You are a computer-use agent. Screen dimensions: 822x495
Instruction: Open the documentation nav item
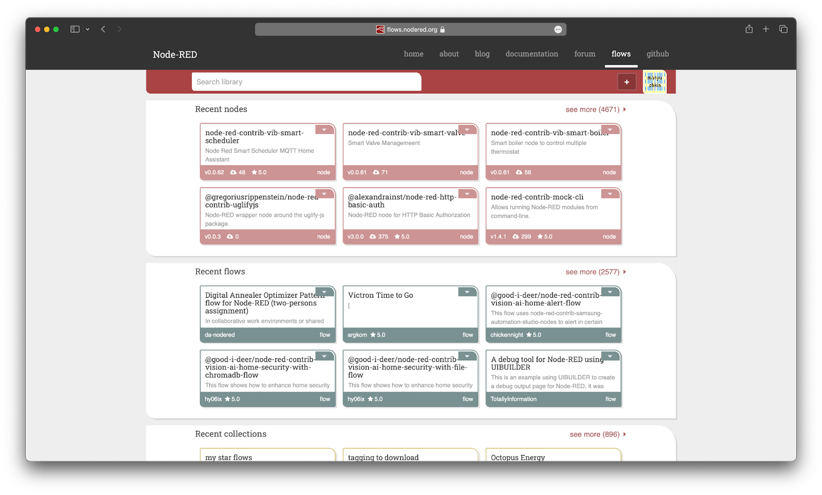pyautogui.click(x=532, y=54)
